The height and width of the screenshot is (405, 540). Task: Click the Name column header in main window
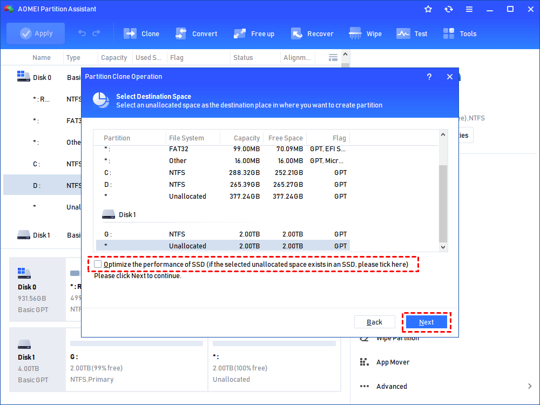(x=42, y=58)
